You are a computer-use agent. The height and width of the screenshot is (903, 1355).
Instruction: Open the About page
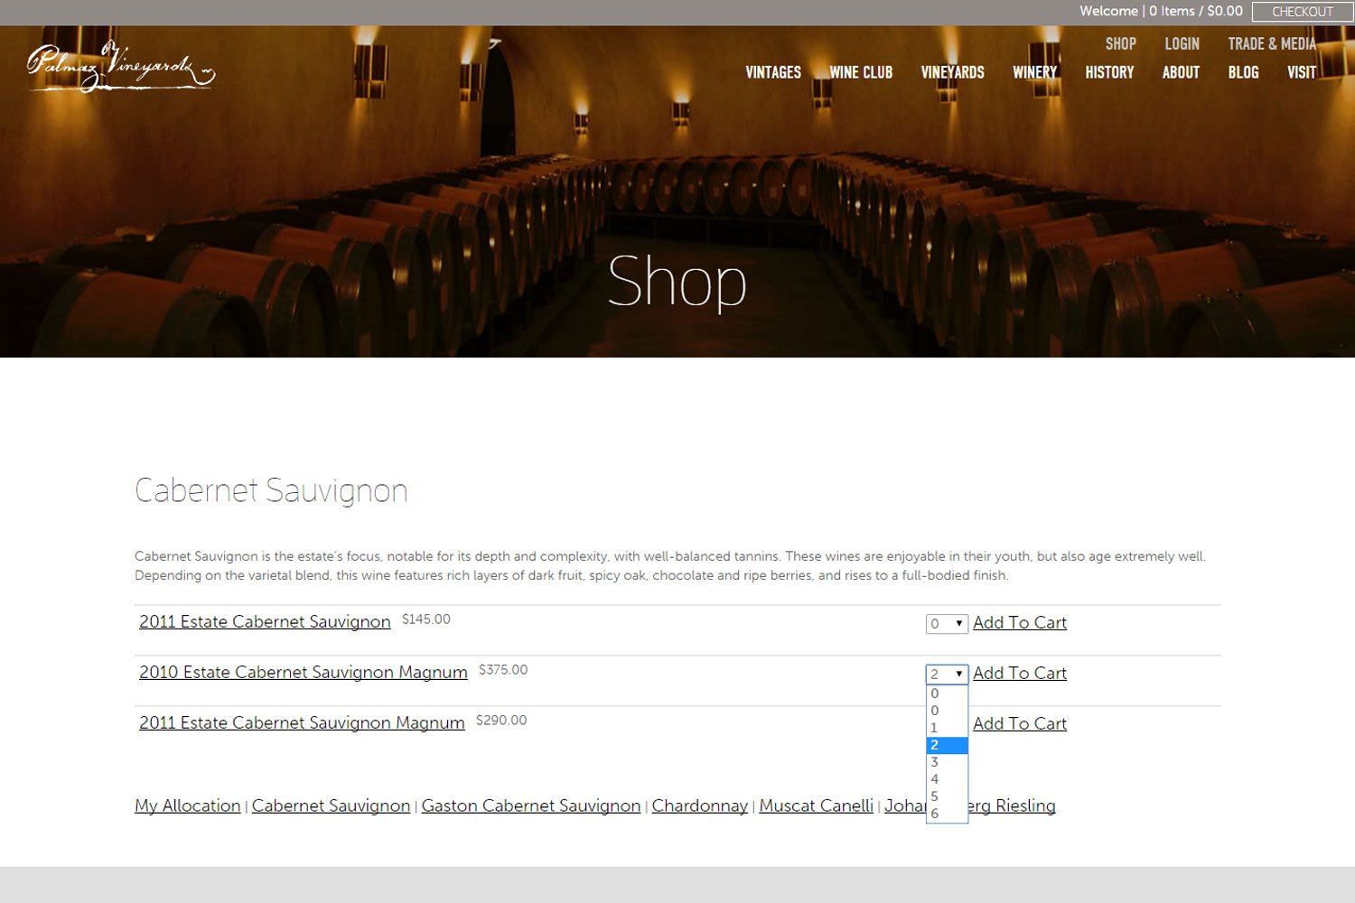pyautogui.click(x=1181, y=72)
